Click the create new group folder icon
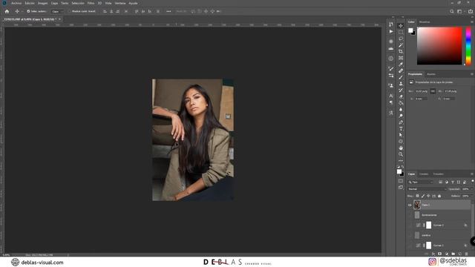Image resolution: width=475 pixels, height=267 pixels. pos(453,254)
